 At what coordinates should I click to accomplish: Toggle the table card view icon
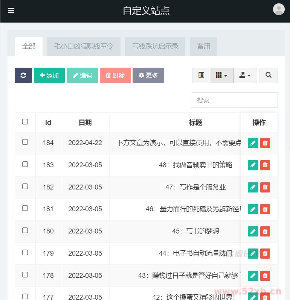coord(201,75)
